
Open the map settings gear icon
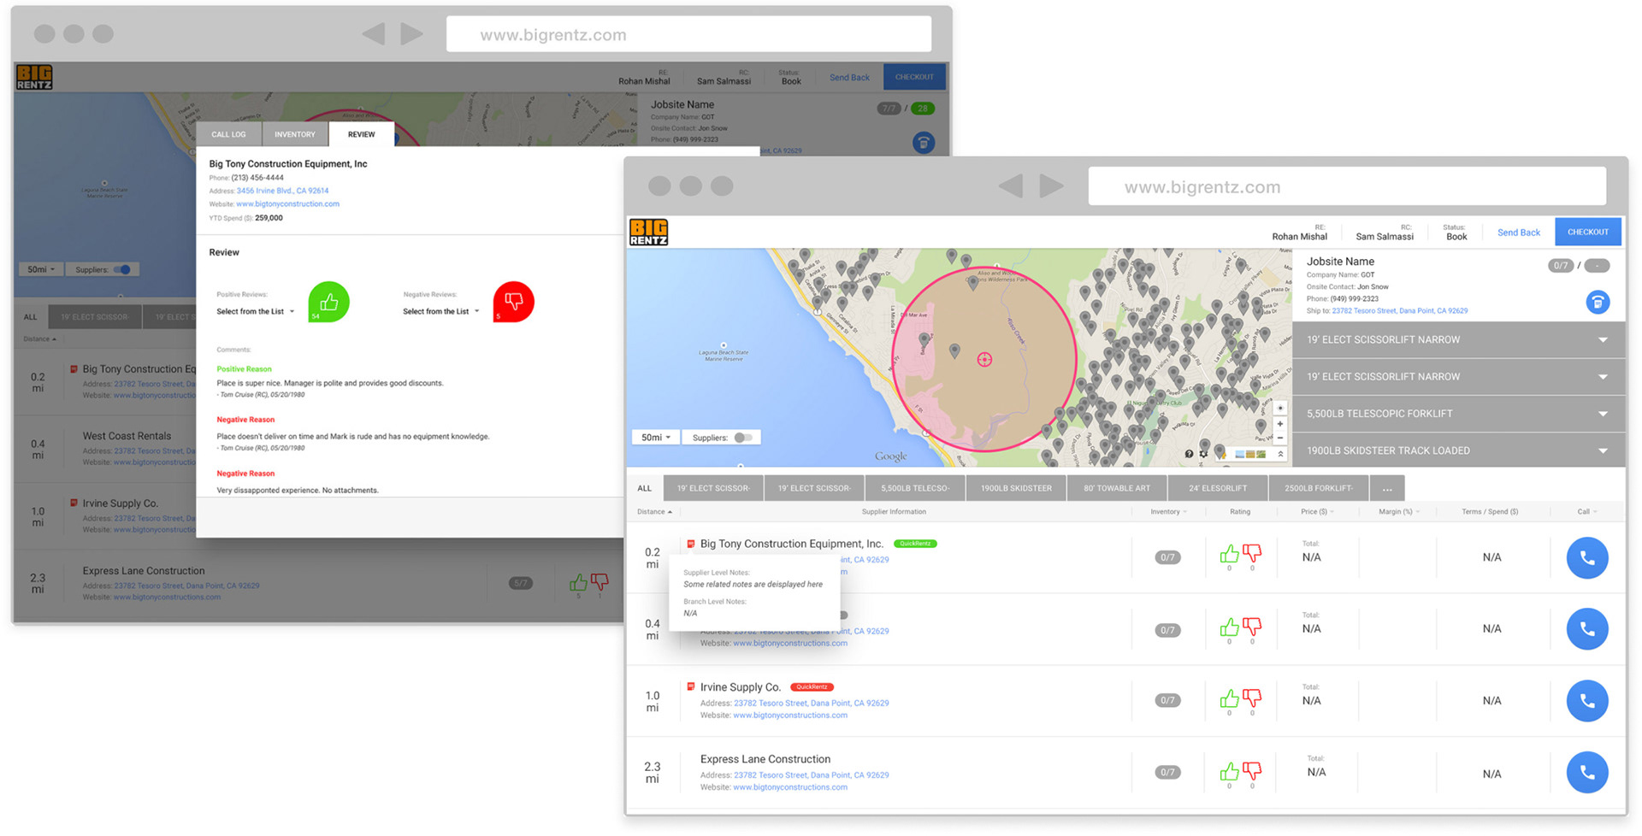[1203, 454]
